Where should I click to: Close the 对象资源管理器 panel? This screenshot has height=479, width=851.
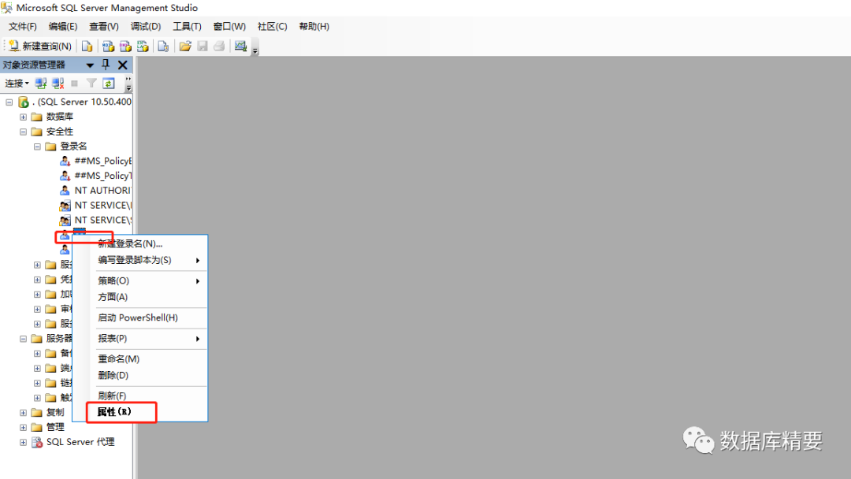pos(123,65)
